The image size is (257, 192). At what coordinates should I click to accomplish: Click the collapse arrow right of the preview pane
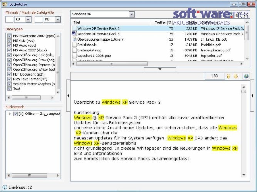[252, 96]
